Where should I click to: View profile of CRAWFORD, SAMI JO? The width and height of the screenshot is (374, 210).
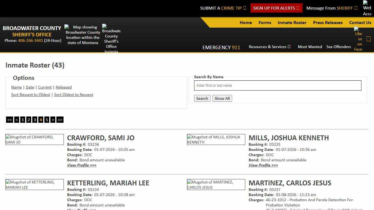click(x=82, y=165)
